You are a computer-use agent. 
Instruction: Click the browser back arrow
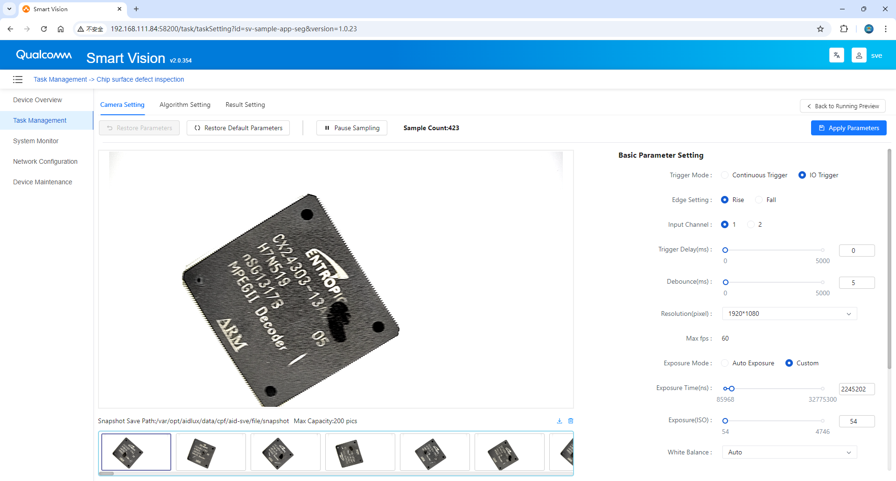click(x=10, y=29)
